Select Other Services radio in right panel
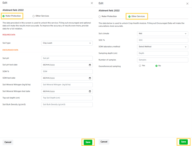This screenshot has width=192, height=146. [130, 17]
